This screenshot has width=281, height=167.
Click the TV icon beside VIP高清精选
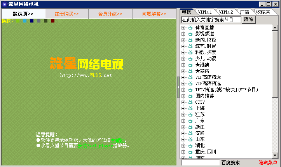(x=190, y=83)
